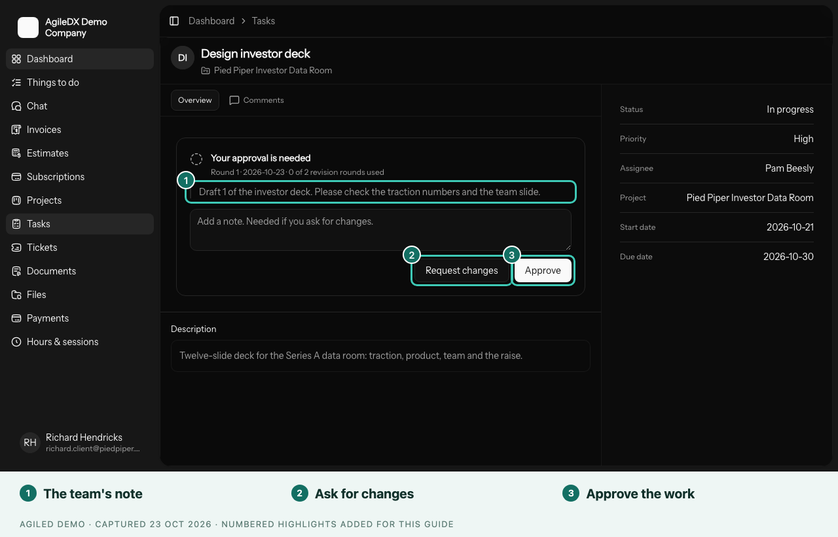
Task: Click the Comments speech bubble icon
Action: coord(234,100)
